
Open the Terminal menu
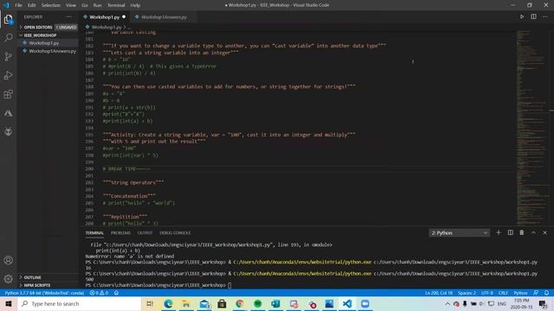(116, 5)
